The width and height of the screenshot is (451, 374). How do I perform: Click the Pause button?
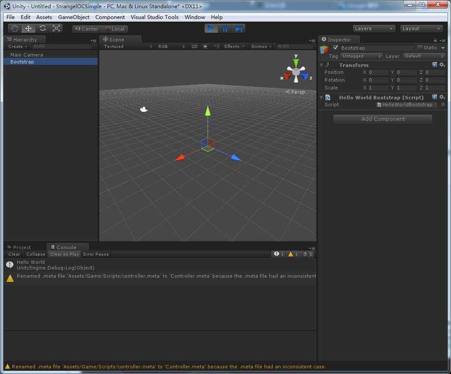point(225,29)
